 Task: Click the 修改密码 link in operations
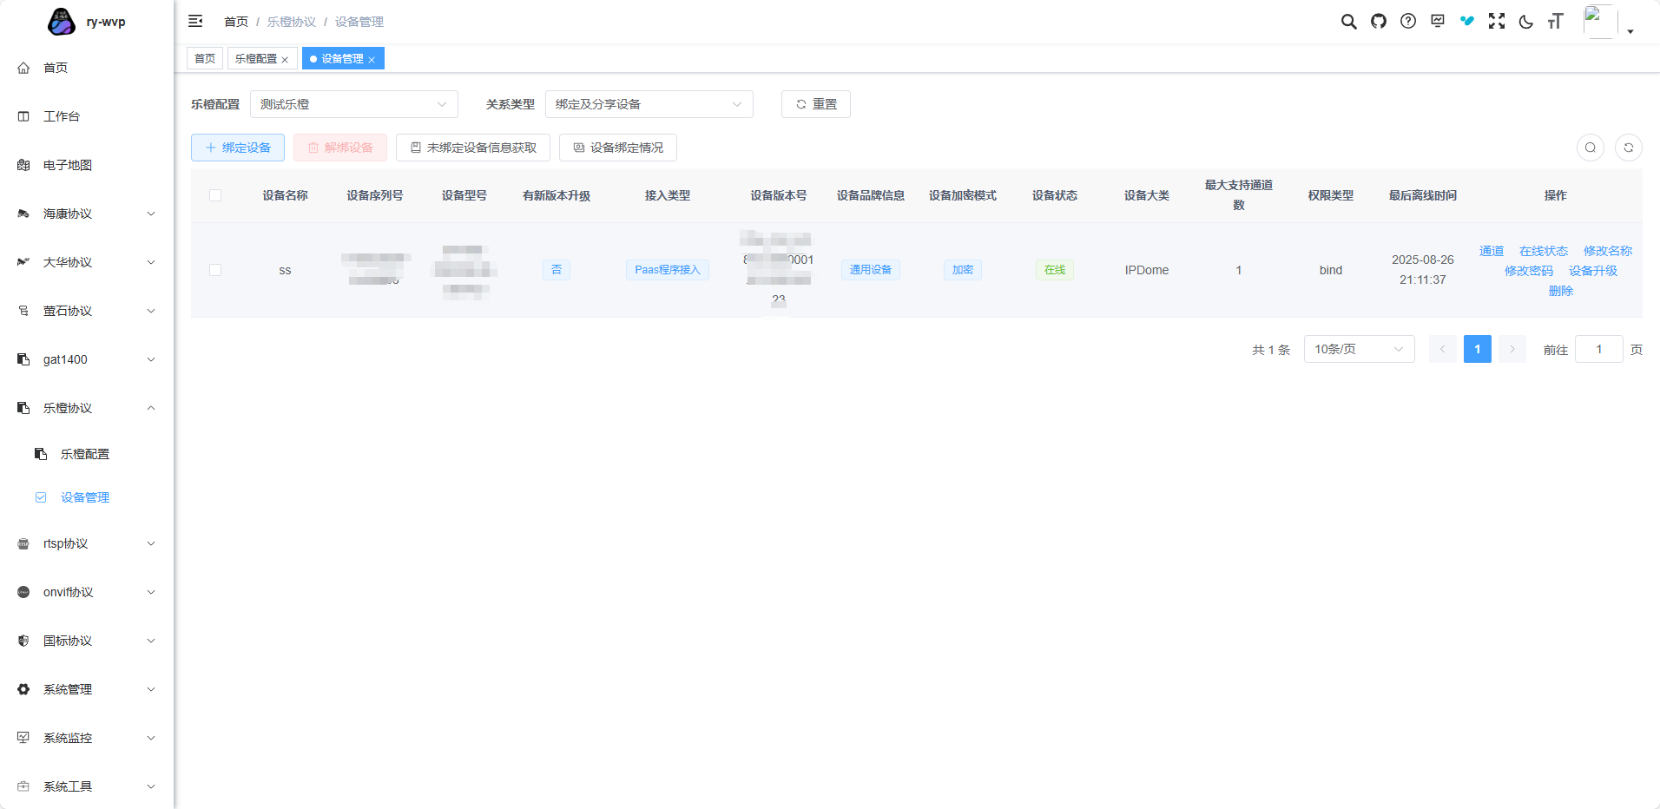click(1528, 271)
